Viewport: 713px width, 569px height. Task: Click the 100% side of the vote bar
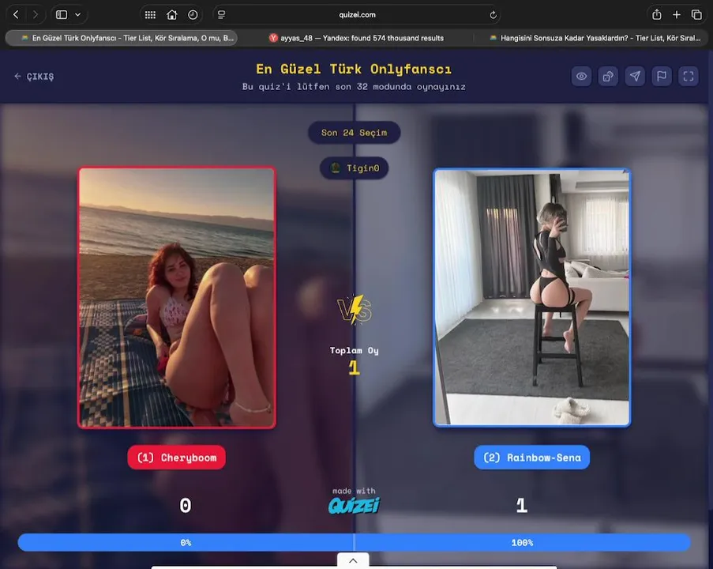(522, 543)
